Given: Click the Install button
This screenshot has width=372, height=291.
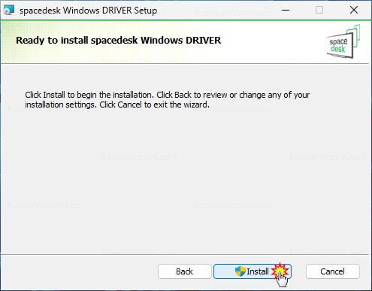Looking at the screenshot, I should (253, 271).
